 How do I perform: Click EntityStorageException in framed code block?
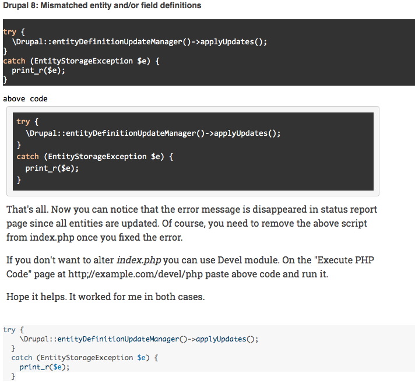click(97, 156)
